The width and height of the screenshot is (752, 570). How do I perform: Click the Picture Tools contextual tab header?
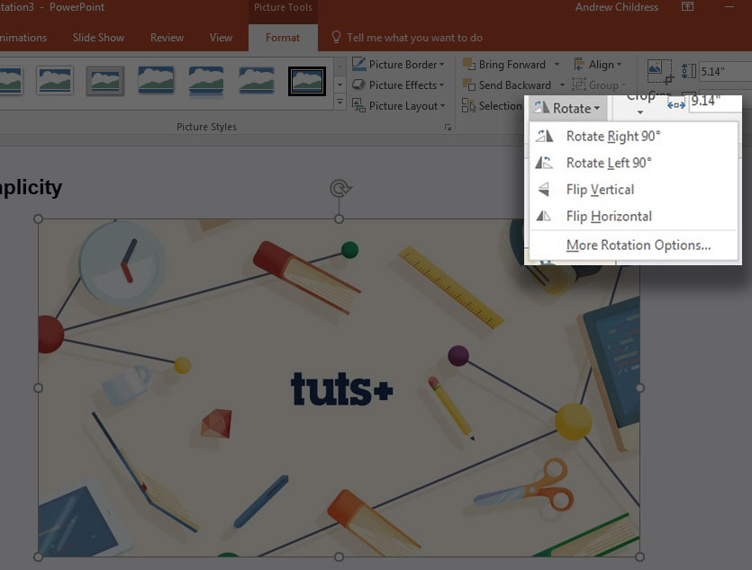pos(283,7)
